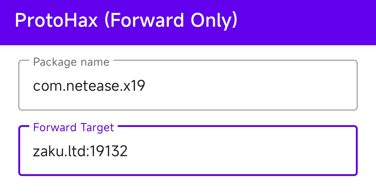Image resolution: width=376 pixels, height=194 pixels.
Task: Click blank area below Forward Target field
Action: 188,186
